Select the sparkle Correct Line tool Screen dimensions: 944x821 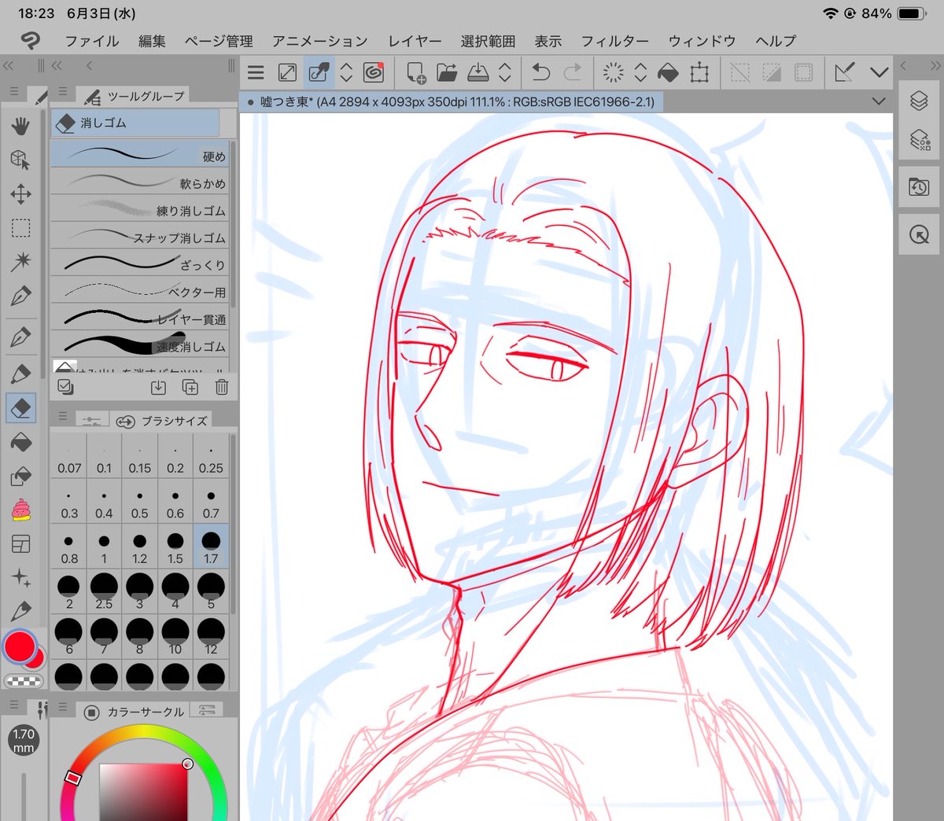pyautogui.click(x=20, y=578)
